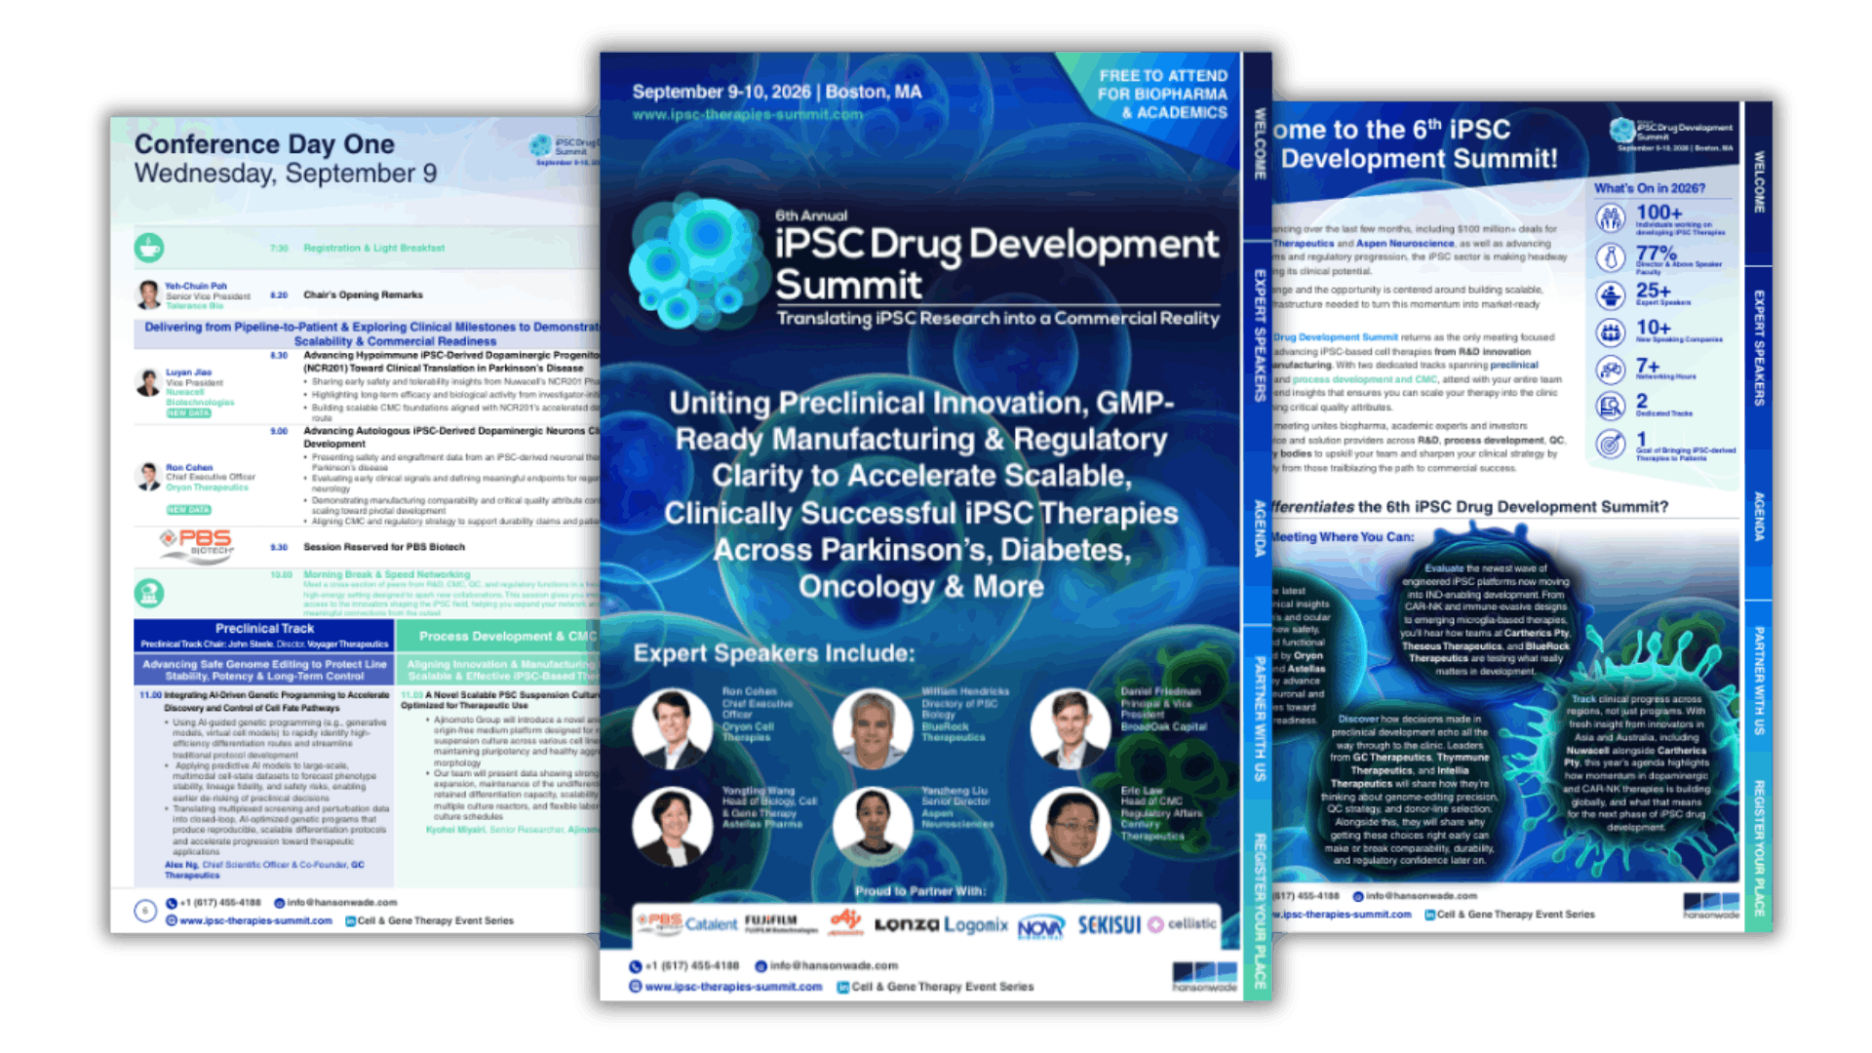Select the PARTNER WITH US tab on right page

1759,680
